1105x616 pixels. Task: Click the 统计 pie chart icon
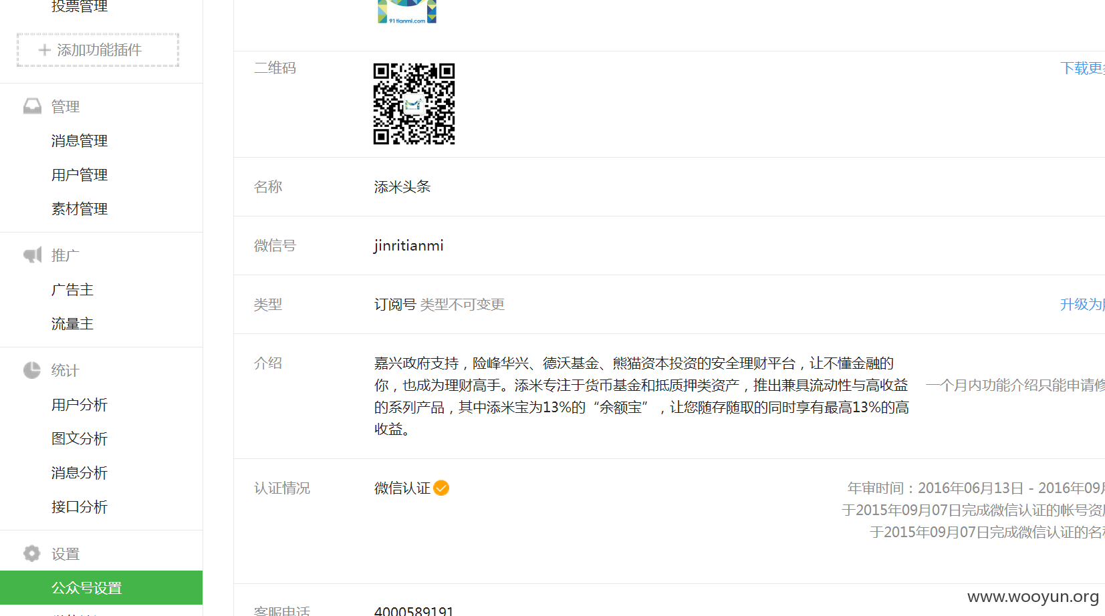click(x=32, y=370)
